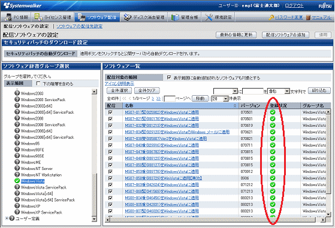This screenshot has width=335, height=228.
Task: Open the ディスク消去管理 icon tab
Action: pos(128,17)
